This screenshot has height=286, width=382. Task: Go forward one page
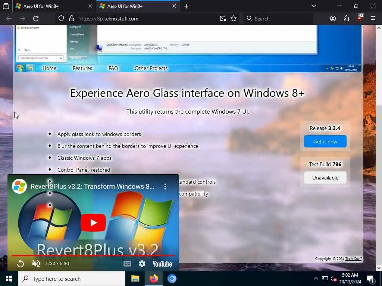point(22,19)
